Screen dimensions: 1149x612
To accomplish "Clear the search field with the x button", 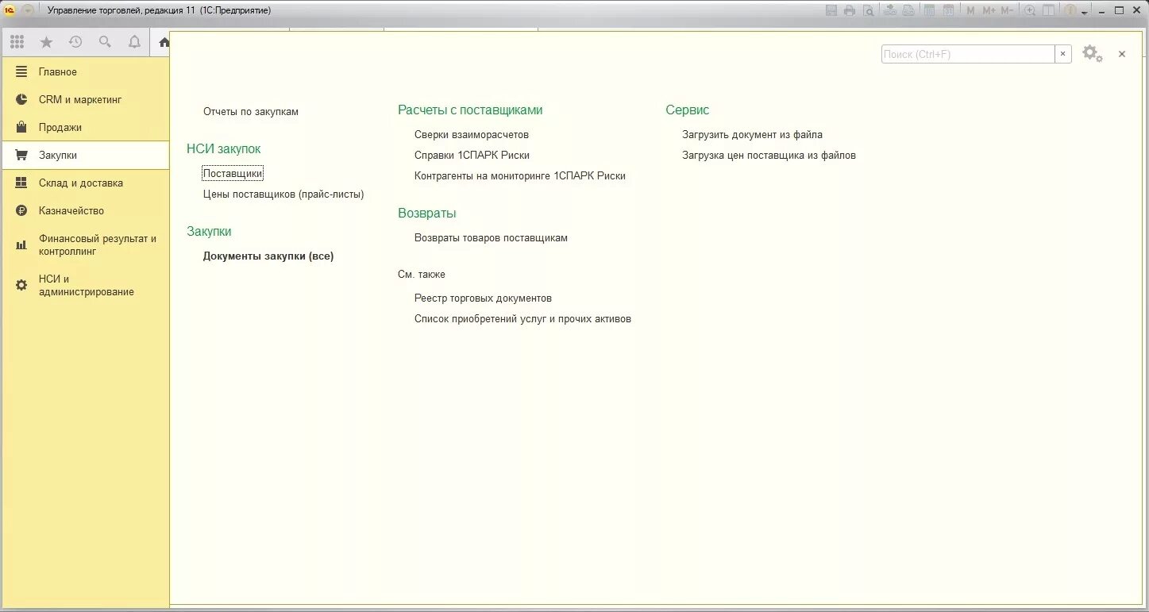I will pyautogui.click(x=1062, y=54).
